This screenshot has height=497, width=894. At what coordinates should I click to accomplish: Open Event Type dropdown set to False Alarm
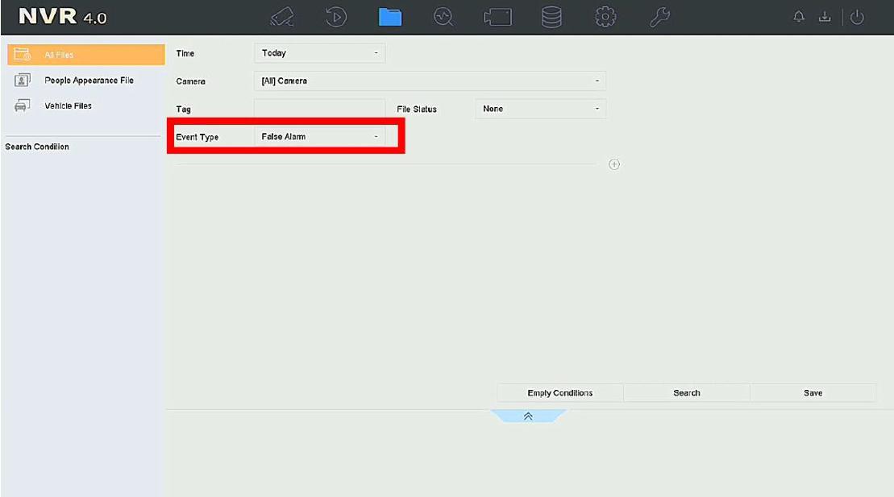click(319, 137)
